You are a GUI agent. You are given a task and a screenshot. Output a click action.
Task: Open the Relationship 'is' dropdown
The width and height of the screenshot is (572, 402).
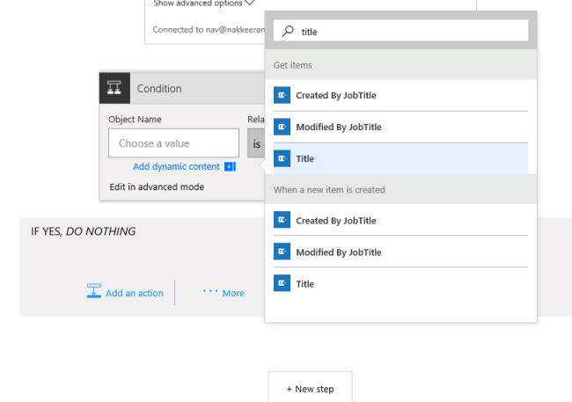pos(256,143)
